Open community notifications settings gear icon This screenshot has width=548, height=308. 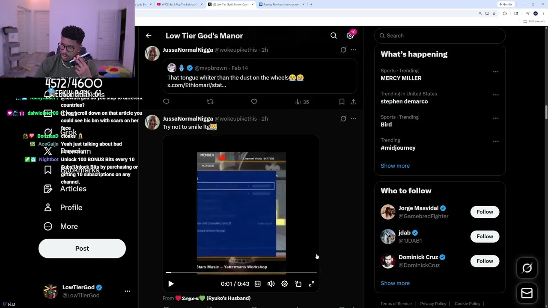[350, 36]
